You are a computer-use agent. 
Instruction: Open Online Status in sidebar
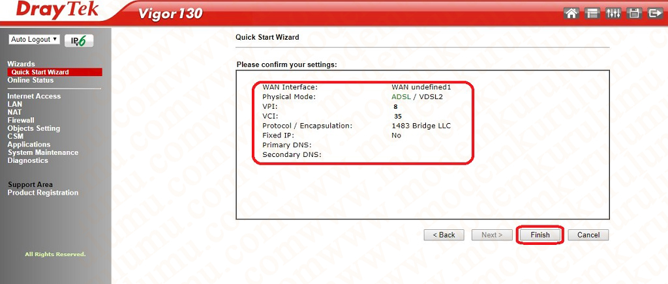point(30,80)
